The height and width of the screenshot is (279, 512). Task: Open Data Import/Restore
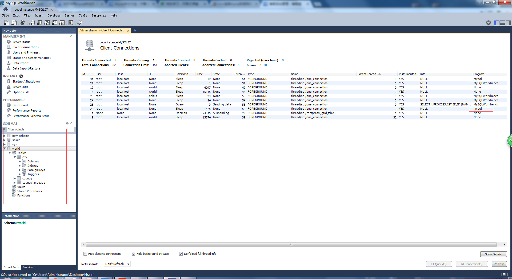[26, 68]
